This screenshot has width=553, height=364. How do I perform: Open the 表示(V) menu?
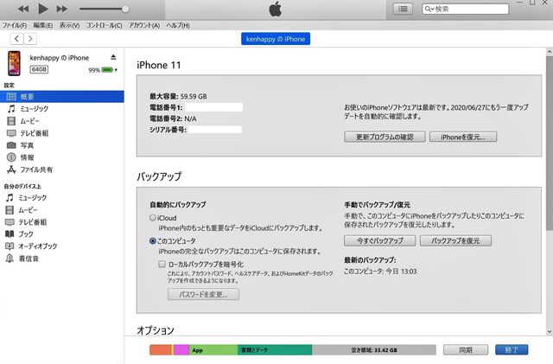point(69,25)
